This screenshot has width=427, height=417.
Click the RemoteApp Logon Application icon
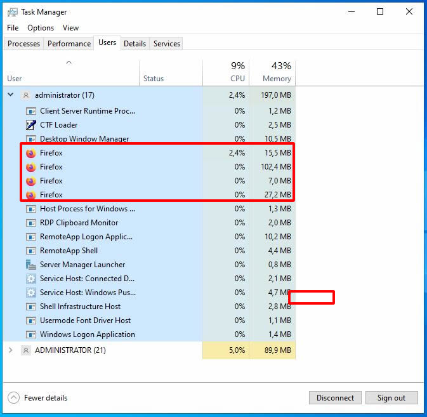pos(31,237)
